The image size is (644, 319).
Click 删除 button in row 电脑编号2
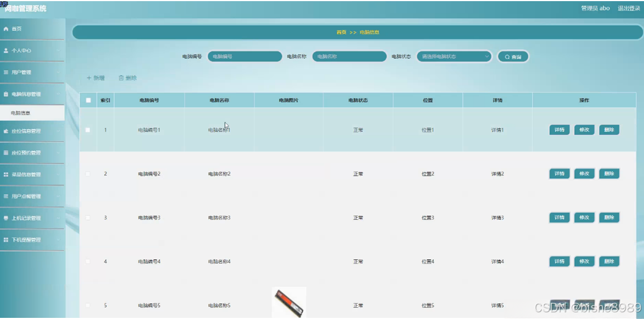(x=609, y=174)
